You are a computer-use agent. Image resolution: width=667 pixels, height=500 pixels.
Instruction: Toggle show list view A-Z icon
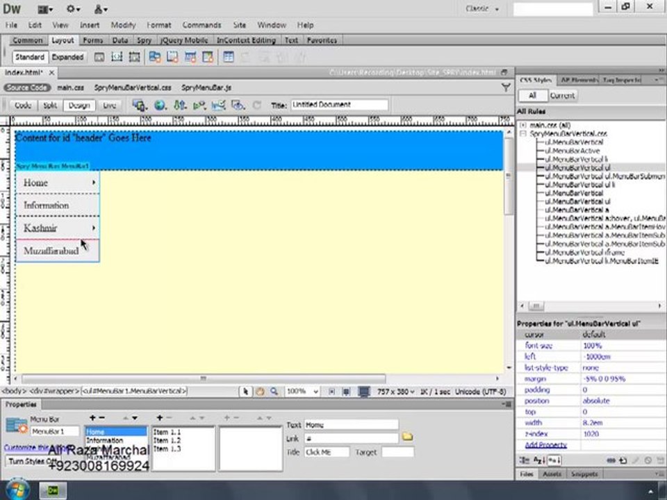539,460
